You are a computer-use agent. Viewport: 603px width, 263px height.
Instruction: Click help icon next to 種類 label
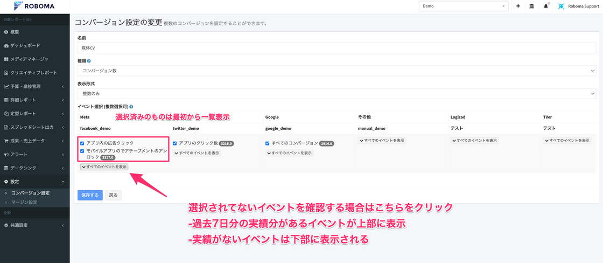tap(89, 61)
